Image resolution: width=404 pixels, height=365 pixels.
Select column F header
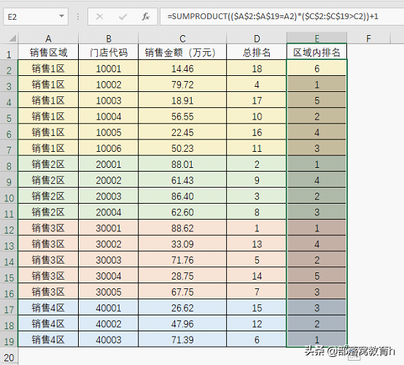(x=369, y=39)
